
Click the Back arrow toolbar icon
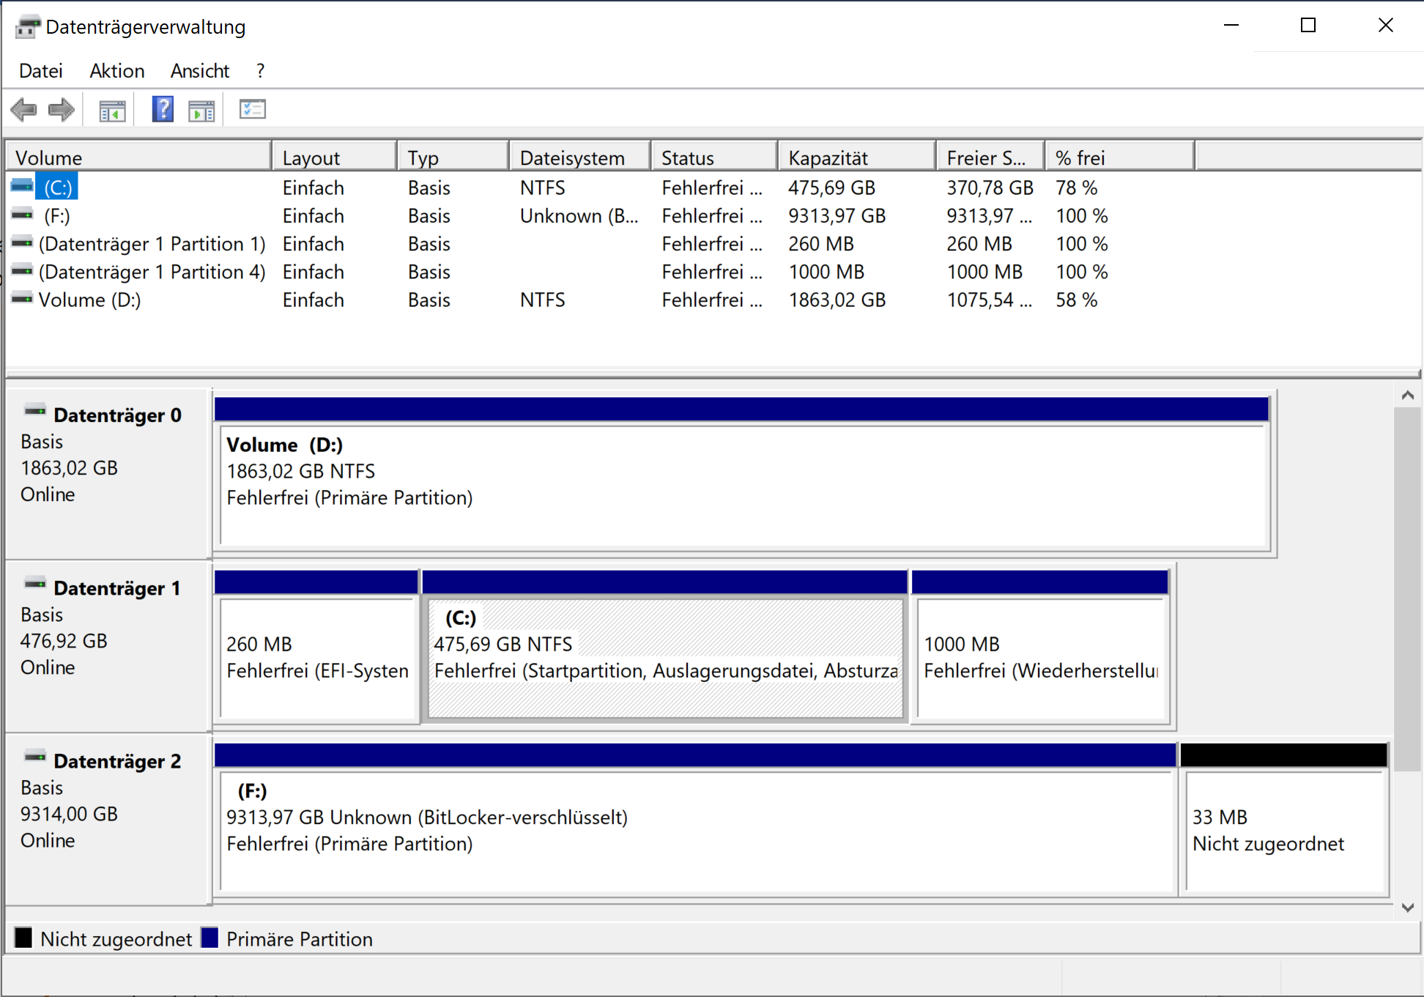pos(24,111)
